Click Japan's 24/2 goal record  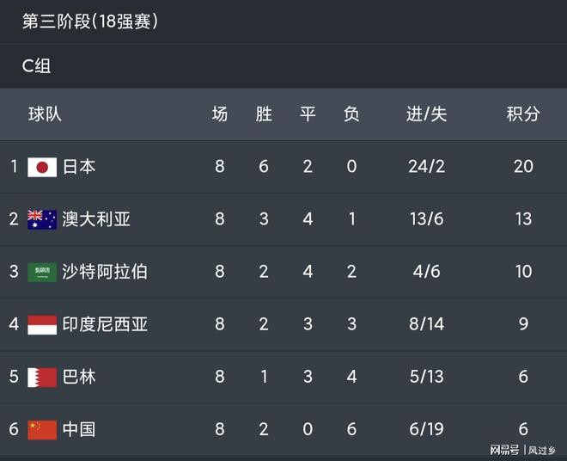426,167
